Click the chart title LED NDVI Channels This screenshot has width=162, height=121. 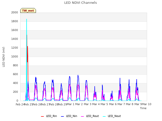[80, 3]
